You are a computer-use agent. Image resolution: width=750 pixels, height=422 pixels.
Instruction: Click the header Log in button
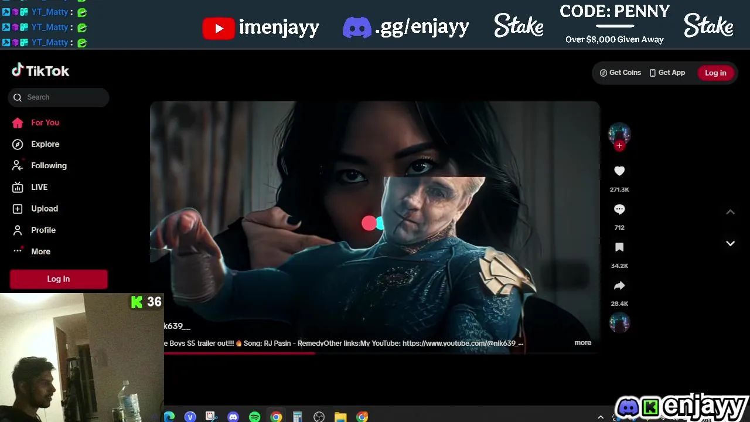tap(715, 73)
